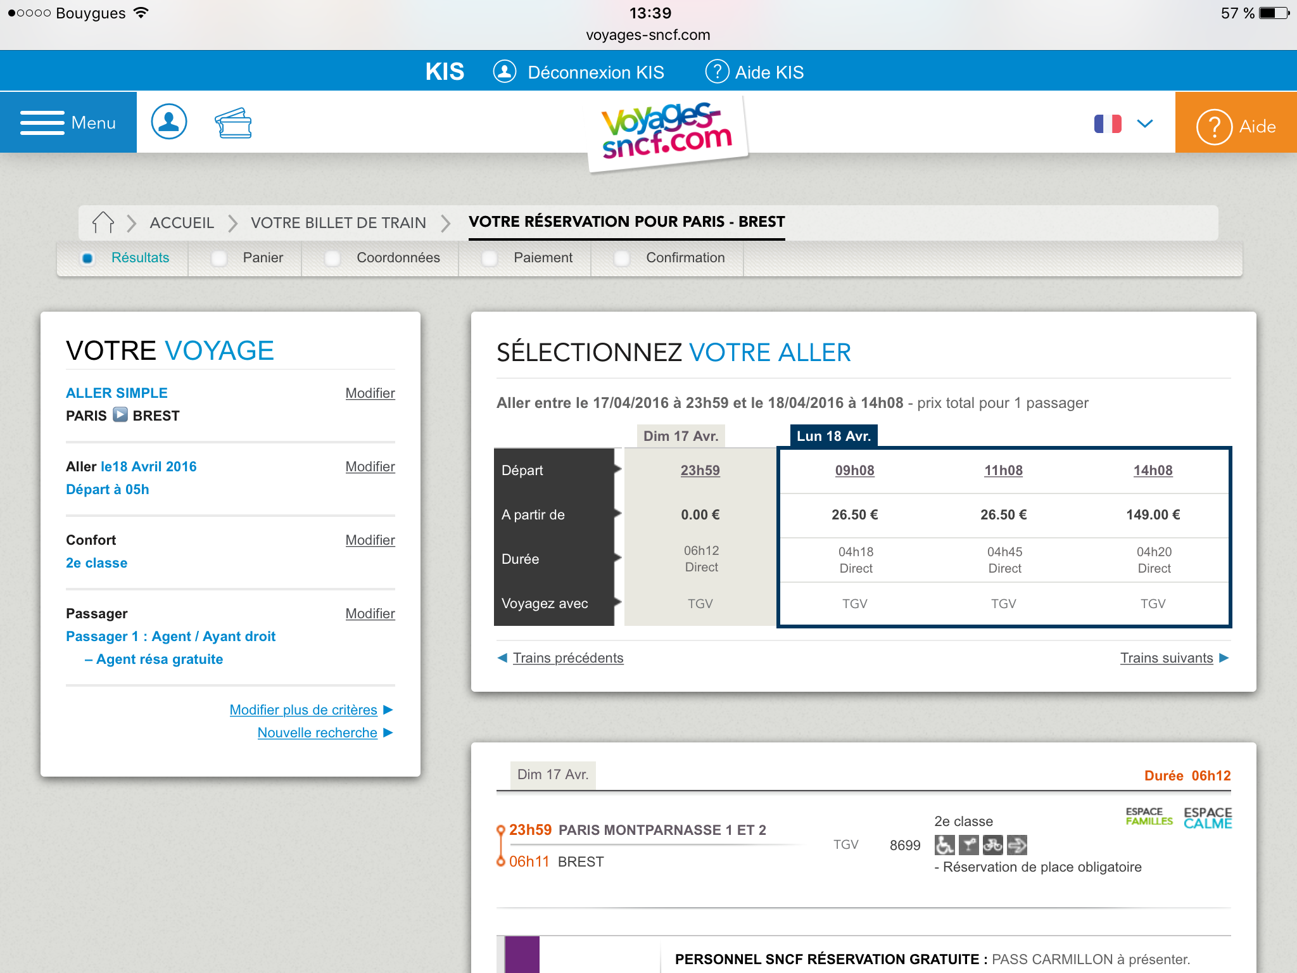Click the wheelchair accessibility service icon
This screenshot has height=973, width=1297.
point(944,845)
